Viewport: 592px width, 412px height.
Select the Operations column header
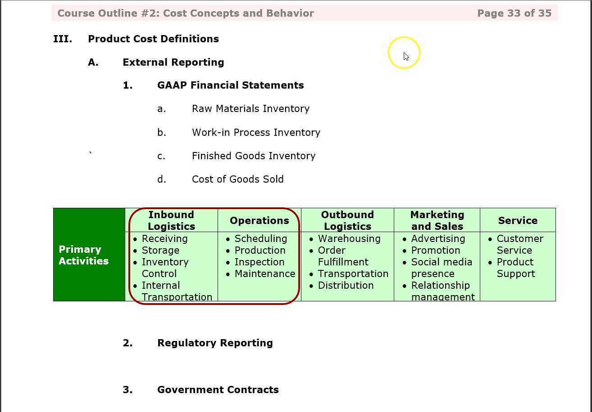coord(260,220)
